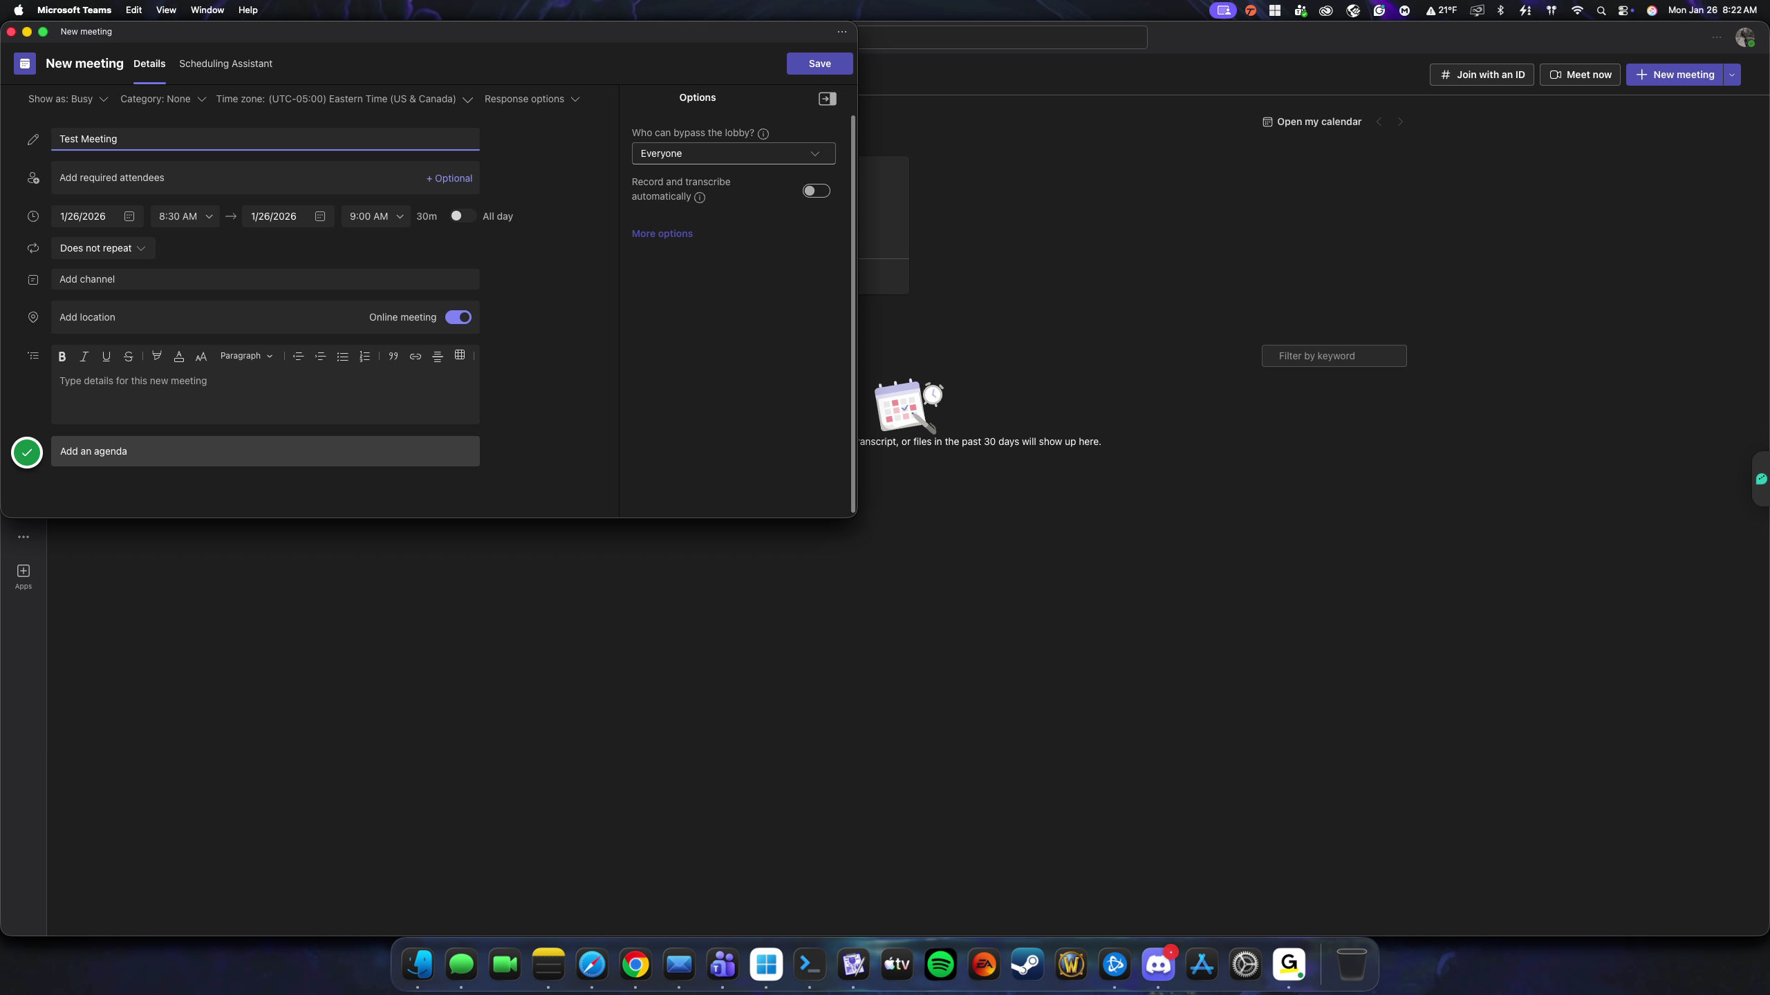Insert a quote block
Image resolution: width=1770 pixels, height=995 pixels.
click(x=393, y=356)
